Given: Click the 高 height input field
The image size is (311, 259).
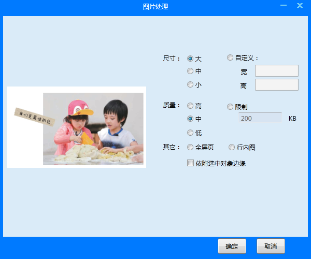Looking at the screenshot, I should pos(276,84).
